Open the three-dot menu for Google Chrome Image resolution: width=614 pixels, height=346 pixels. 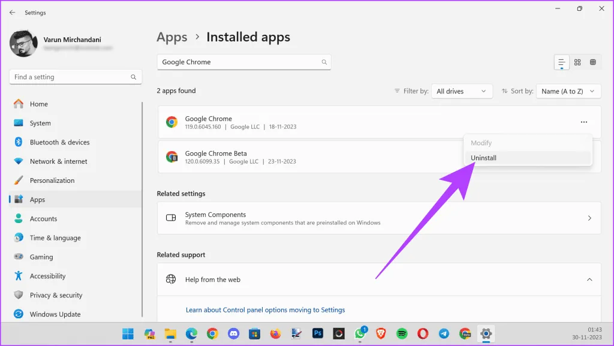tap(583, 122)
